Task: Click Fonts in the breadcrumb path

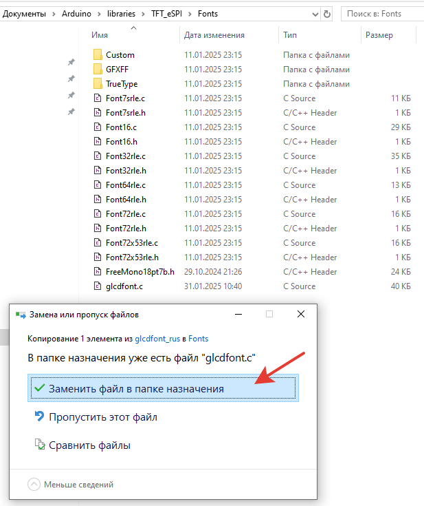Action: [208, 14]
